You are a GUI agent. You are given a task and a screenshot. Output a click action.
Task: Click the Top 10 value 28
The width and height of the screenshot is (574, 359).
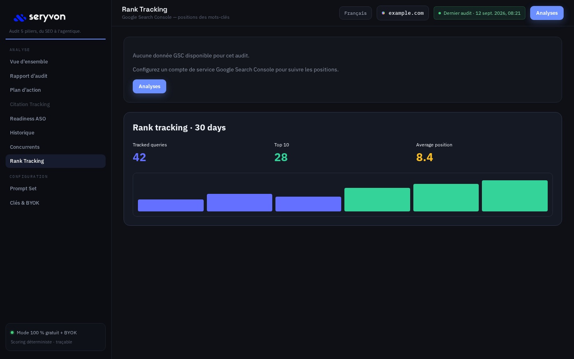point(281,157)
